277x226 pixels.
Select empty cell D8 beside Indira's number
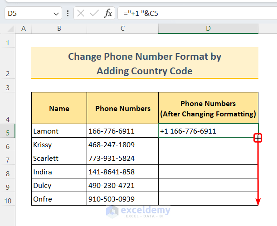coord(208,172)
